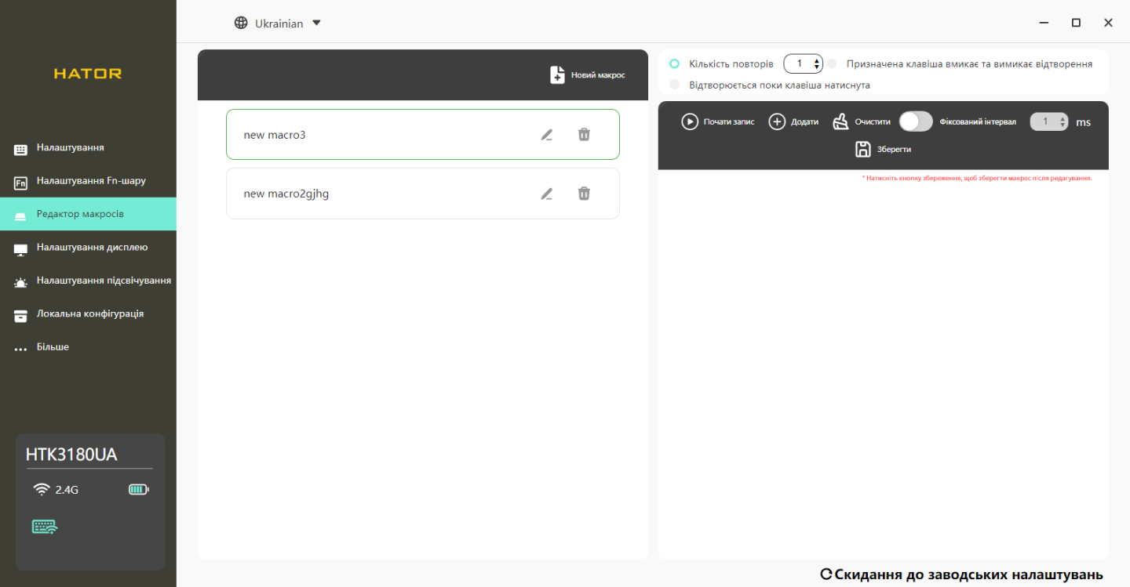The width and height of the screenshot is (1130, 587).
Task: Click the archive box icon in sidebar
Action: point(20,315)
